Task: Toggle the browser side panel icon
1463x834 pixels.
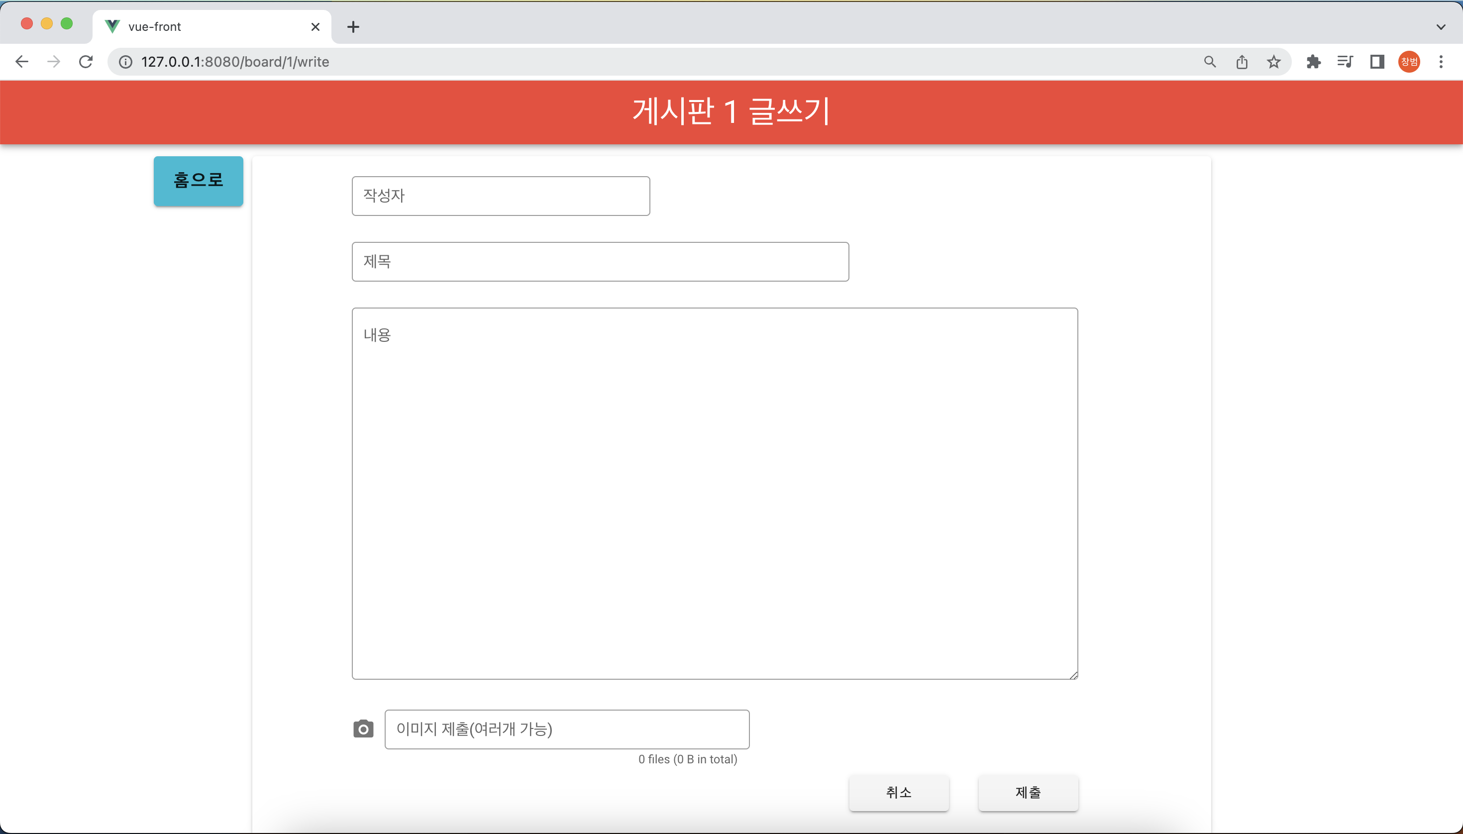Action: tap(1376, 62)
